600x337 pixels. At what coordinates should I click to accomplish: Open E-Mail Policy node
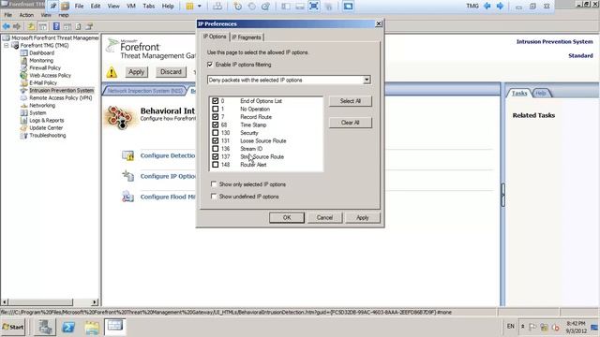43,82
